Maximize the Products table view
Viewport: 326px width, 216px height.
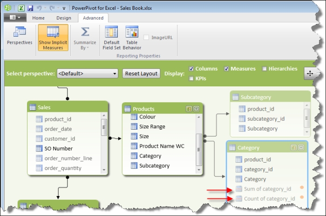point(196,109)
